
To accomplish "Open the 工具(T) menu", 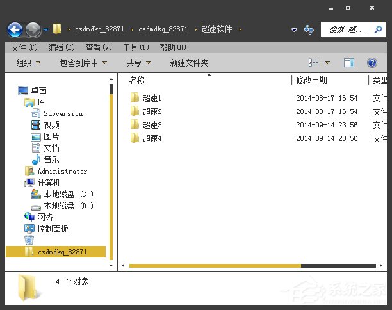I will tap(136, 47).
